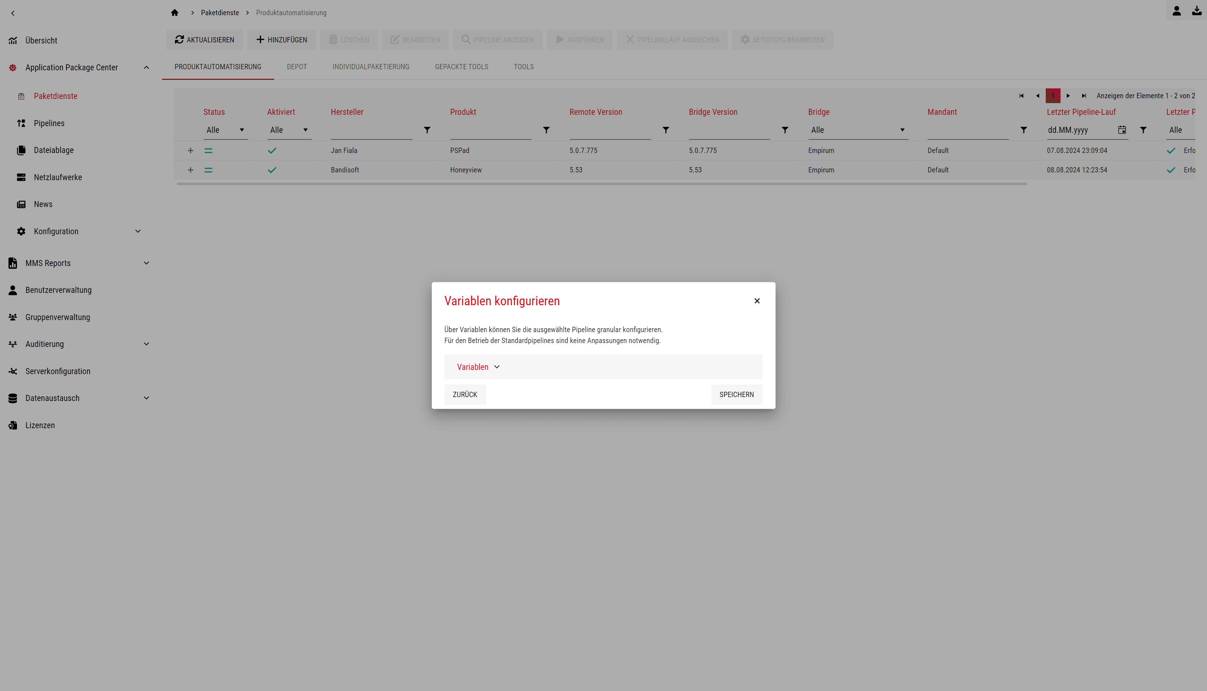Collapse sidebar with back arrow icon

(13, 13)
